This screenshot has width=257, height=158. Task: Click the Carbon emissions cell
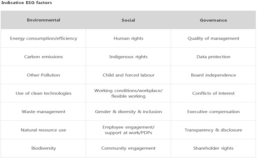pos(44,57)
